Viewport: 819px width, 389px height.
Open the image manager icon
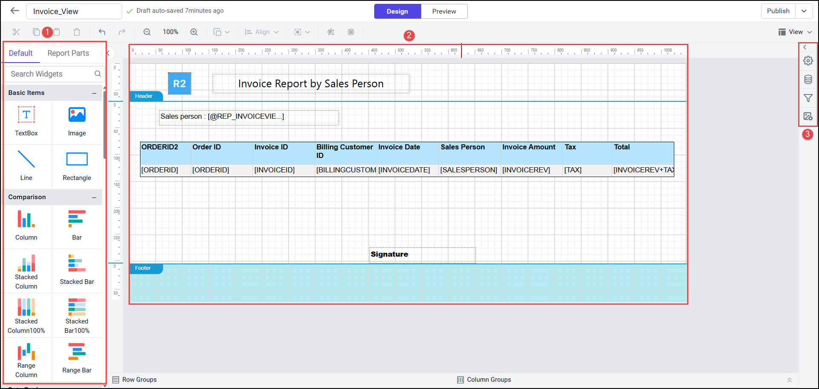click(x=808, y=117)
